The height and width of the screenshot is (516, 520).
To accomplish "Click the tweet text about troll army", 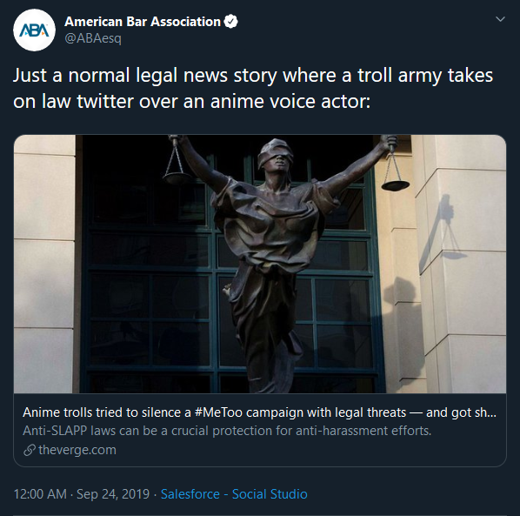I will (x=253, y=88).
